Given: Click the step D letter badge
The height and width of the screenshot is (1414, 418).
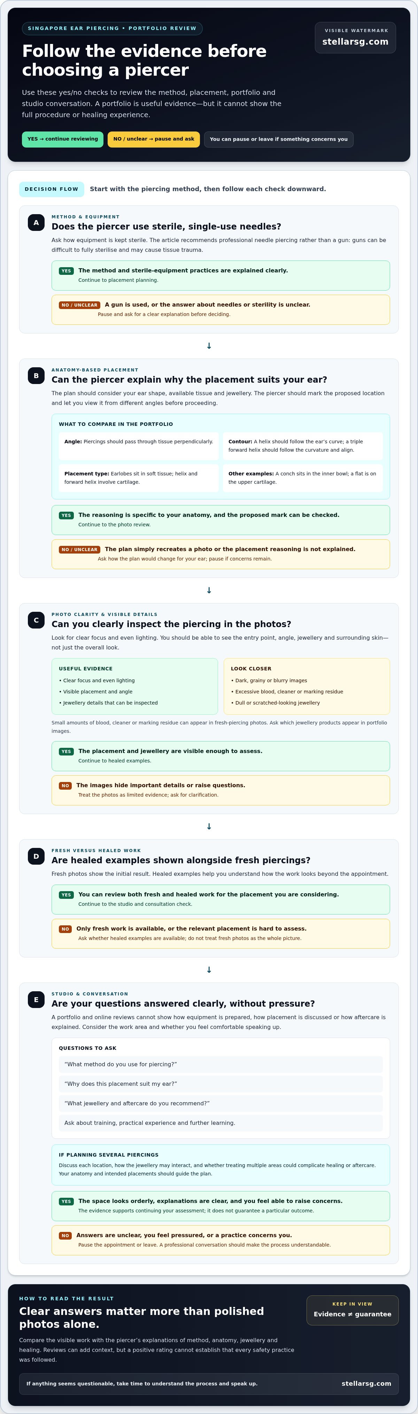Looking at the screenshot, I should click(x=36, y=856).
